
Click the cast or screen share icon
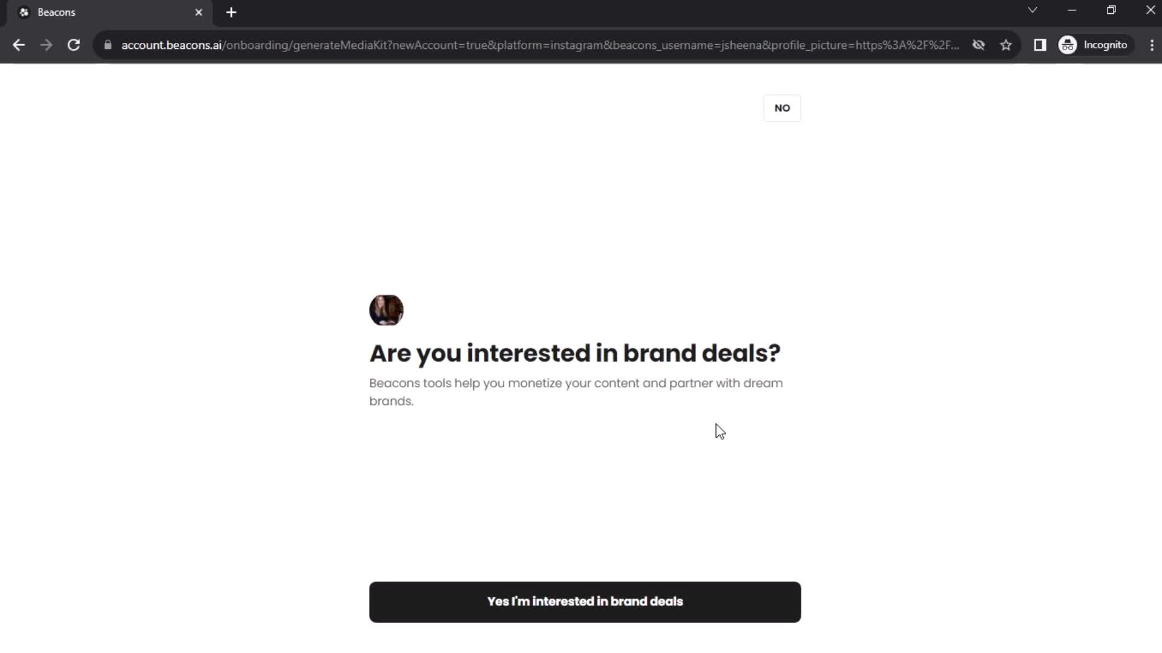(x=1040, y=44)
